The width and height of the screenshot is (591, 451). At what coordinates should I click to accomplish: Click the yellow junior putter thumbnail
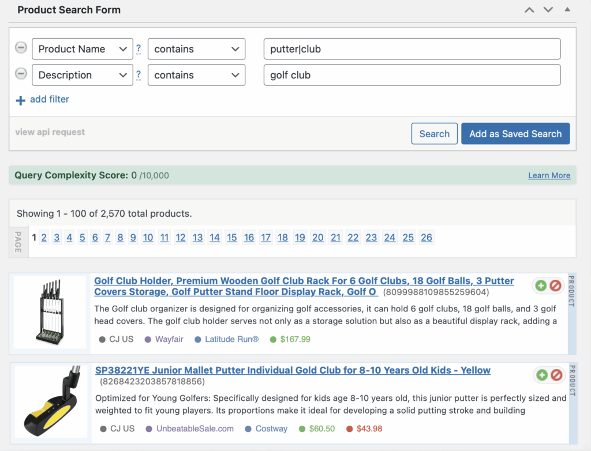point(51,401)
